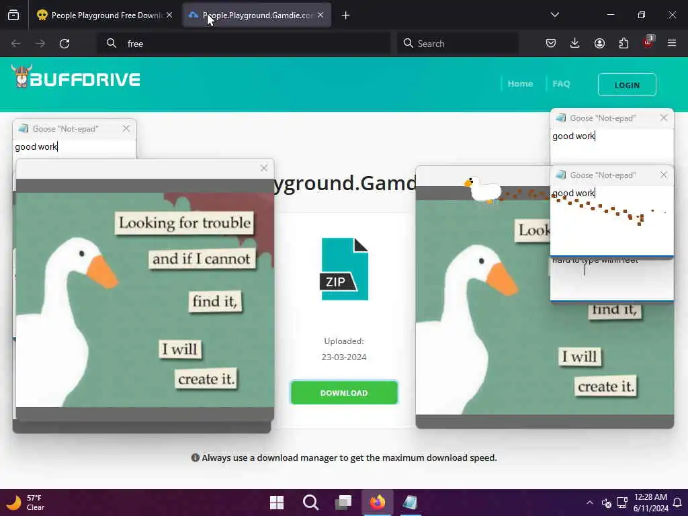Click the download manager info icon
Screen dimensions: 688x516
click(196, 458)
